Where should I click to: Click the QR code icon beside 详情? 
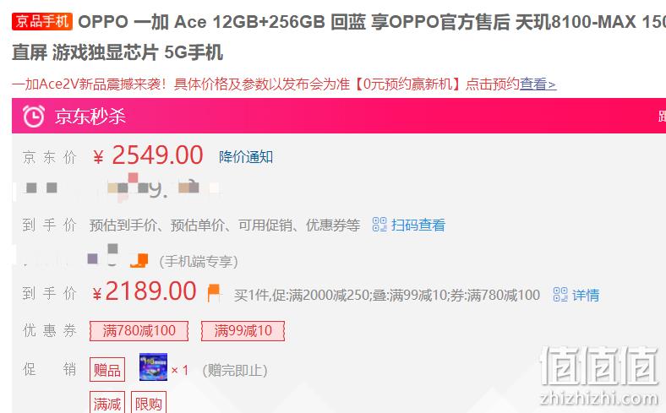coord(560,294)
